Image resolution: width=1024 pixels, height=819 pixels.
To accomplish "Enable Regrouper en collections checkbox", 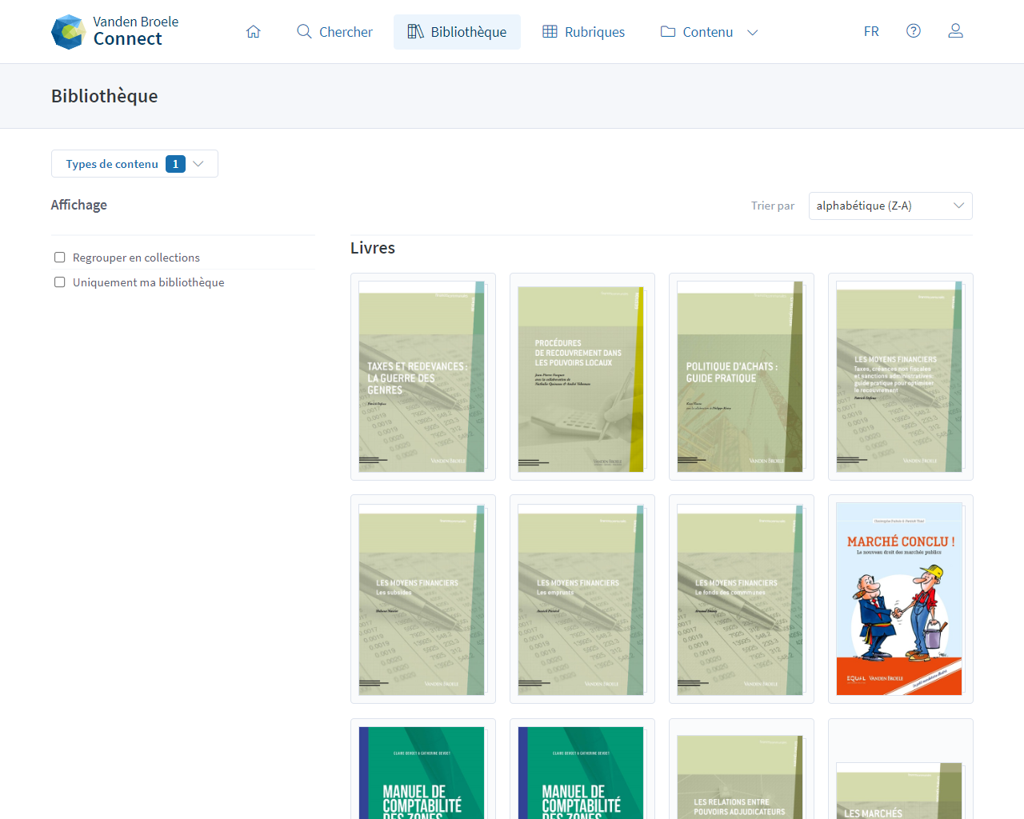I will pyautogui.click(x=60, y=258).
